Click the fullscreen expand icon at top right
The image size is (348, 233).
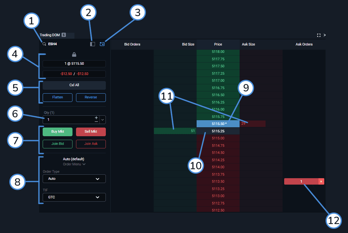click(318, 35)
